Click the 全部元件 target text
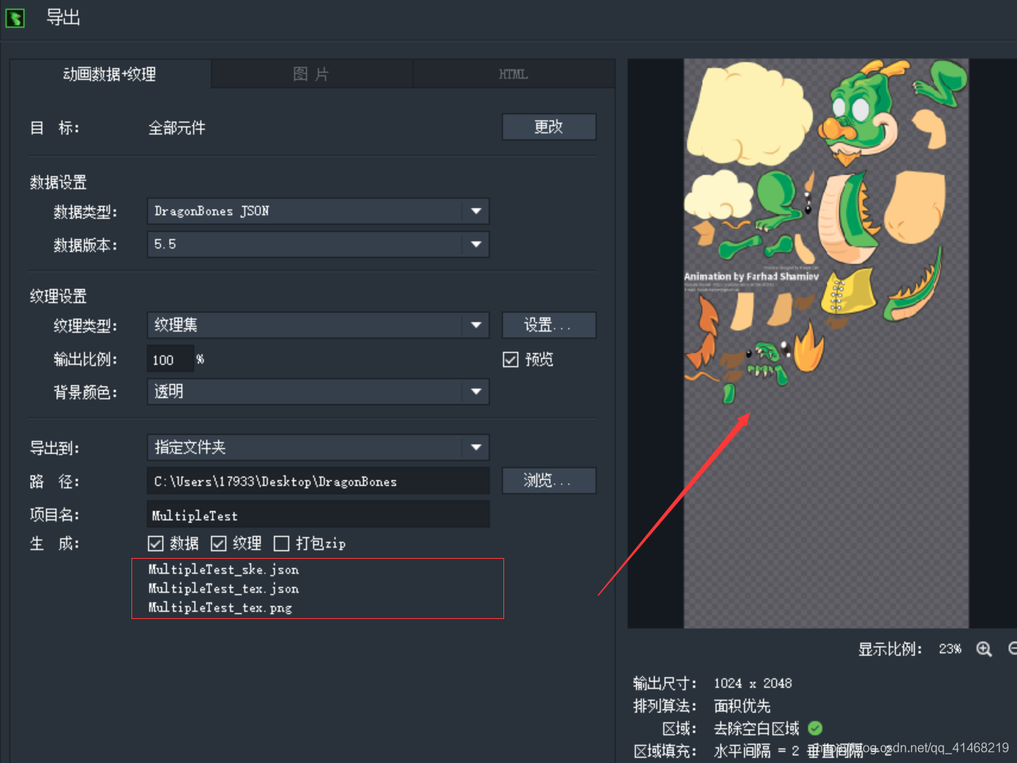Image resolution: width=1017 pixels, height=763 pixels. 177,127
